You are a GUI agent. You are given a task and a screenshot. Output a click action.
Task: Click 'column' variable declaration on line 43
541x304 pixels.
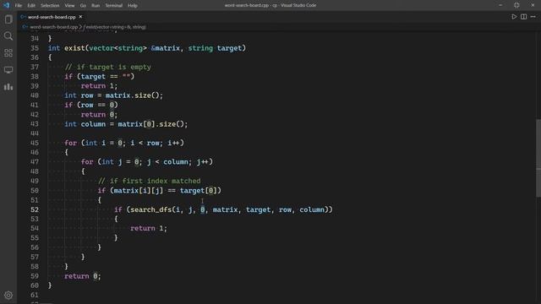pos(93,124)
